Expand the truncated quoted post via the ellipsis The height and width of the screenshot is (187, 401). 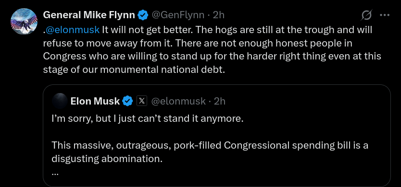[x=55, y=173]
